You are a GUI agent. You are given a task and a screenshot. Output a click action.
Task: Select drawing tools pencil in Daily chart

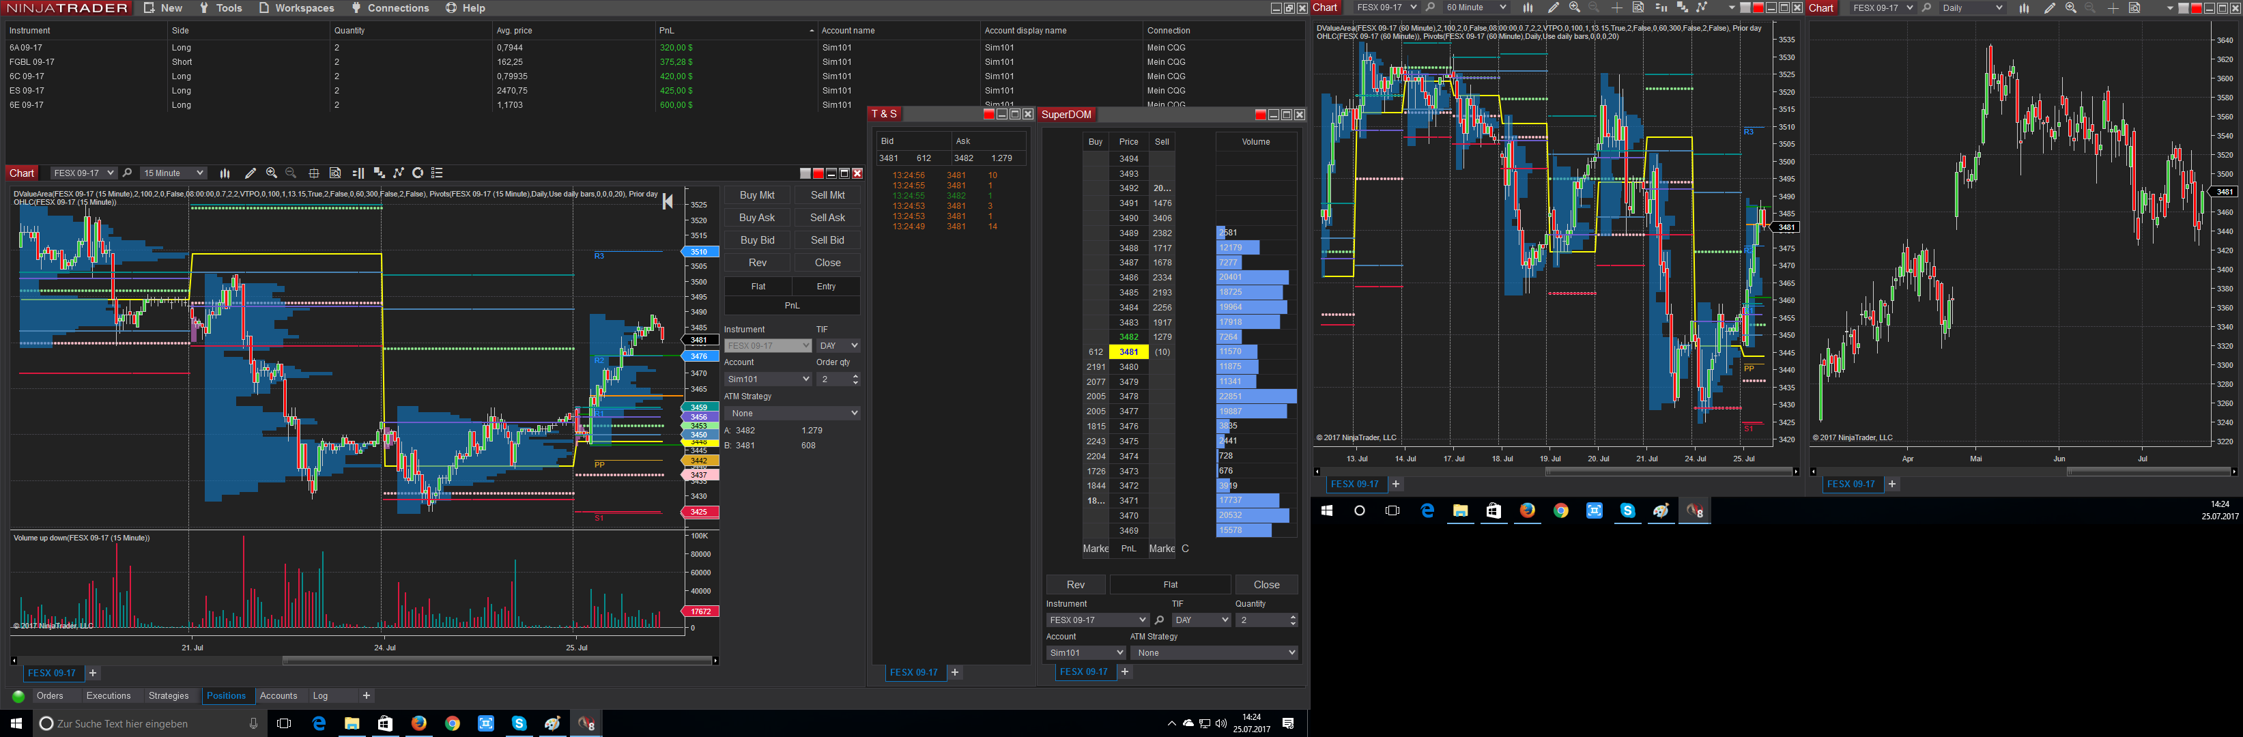tap(2050, 8)
